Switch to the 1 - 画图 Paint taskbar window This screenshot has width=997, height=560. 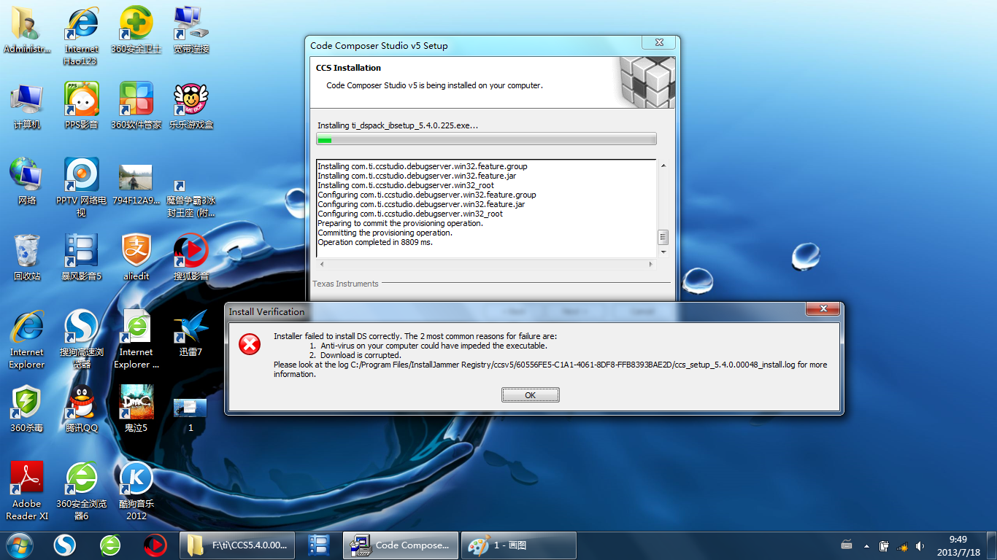point(519,545)
